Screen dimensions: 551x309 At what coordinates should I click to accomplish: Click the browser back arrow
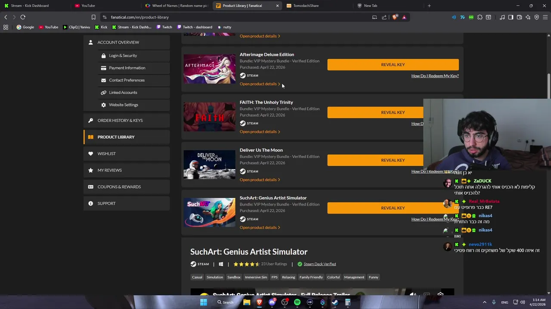[x=6, y=17]
